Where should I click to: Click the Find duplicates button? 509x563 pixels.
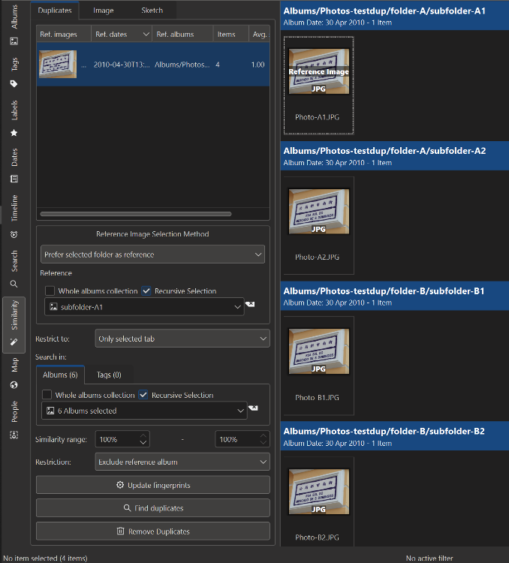153,508
